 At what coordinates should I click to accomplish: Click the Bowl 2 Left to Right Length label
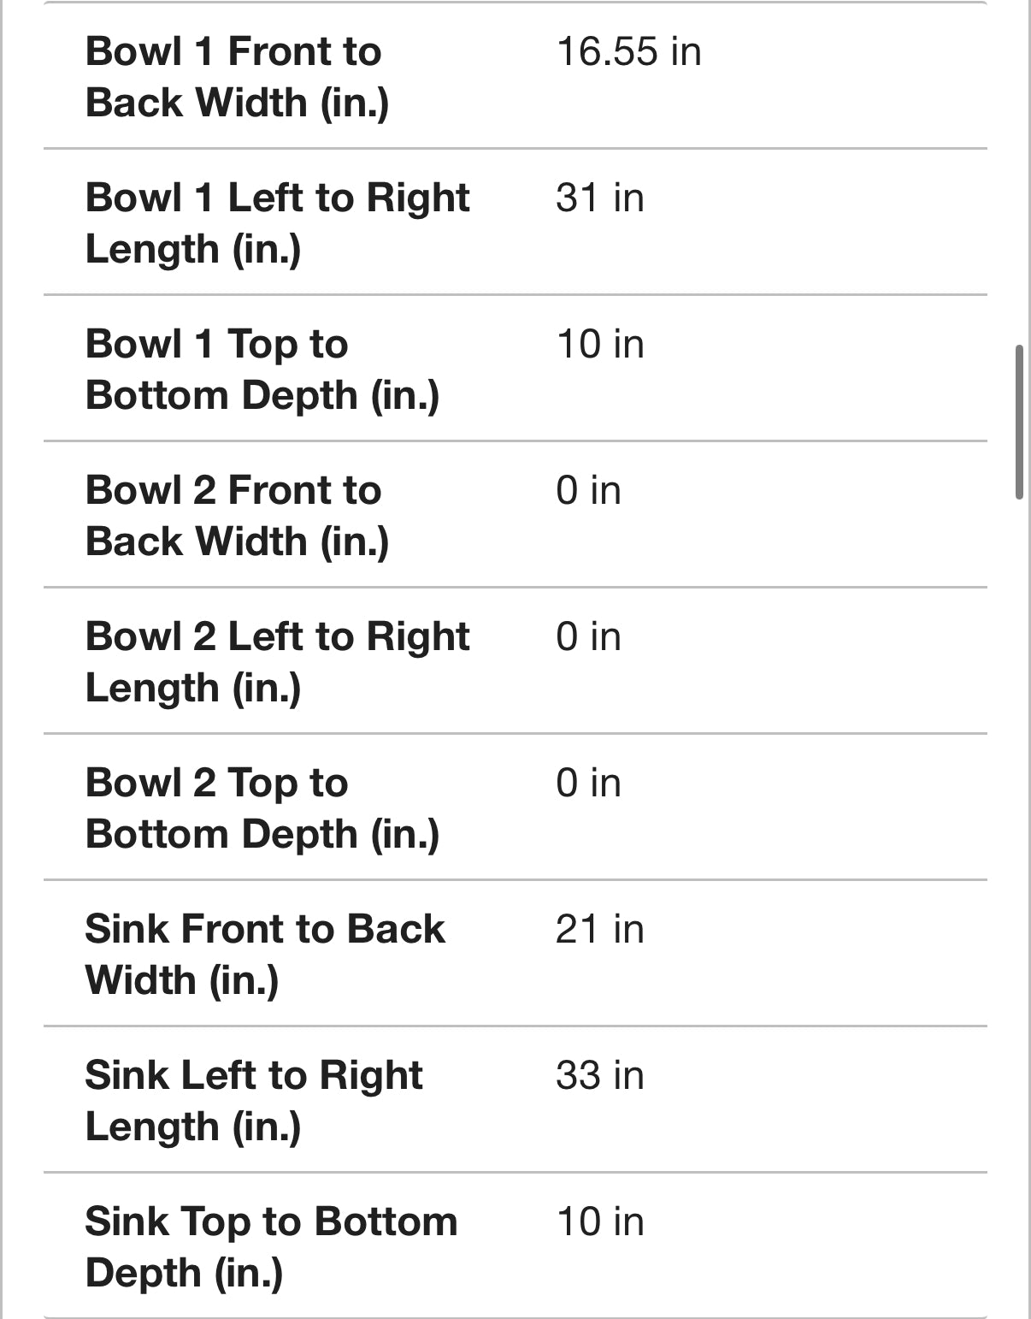[x=277, y=662]
